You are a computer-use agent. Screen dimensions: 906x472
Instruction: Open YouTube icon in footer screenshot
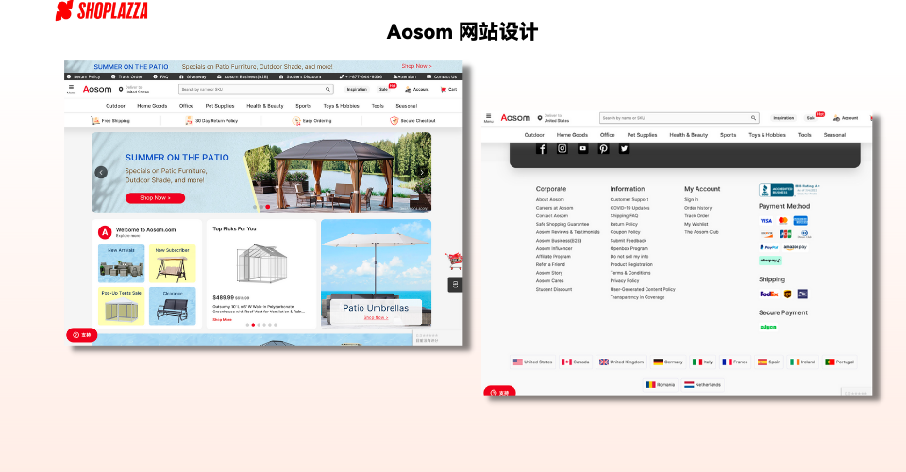click(x=583, y=148)
